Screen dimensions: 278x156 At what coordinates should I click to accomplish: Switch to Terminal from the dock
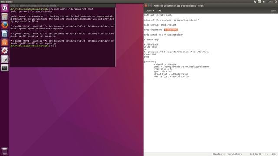[x=5, y=68]
